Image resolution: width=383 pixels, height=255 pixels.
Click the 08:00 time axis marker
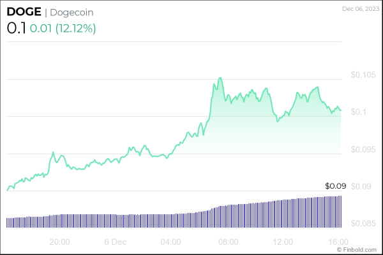[x=228, y=242]
